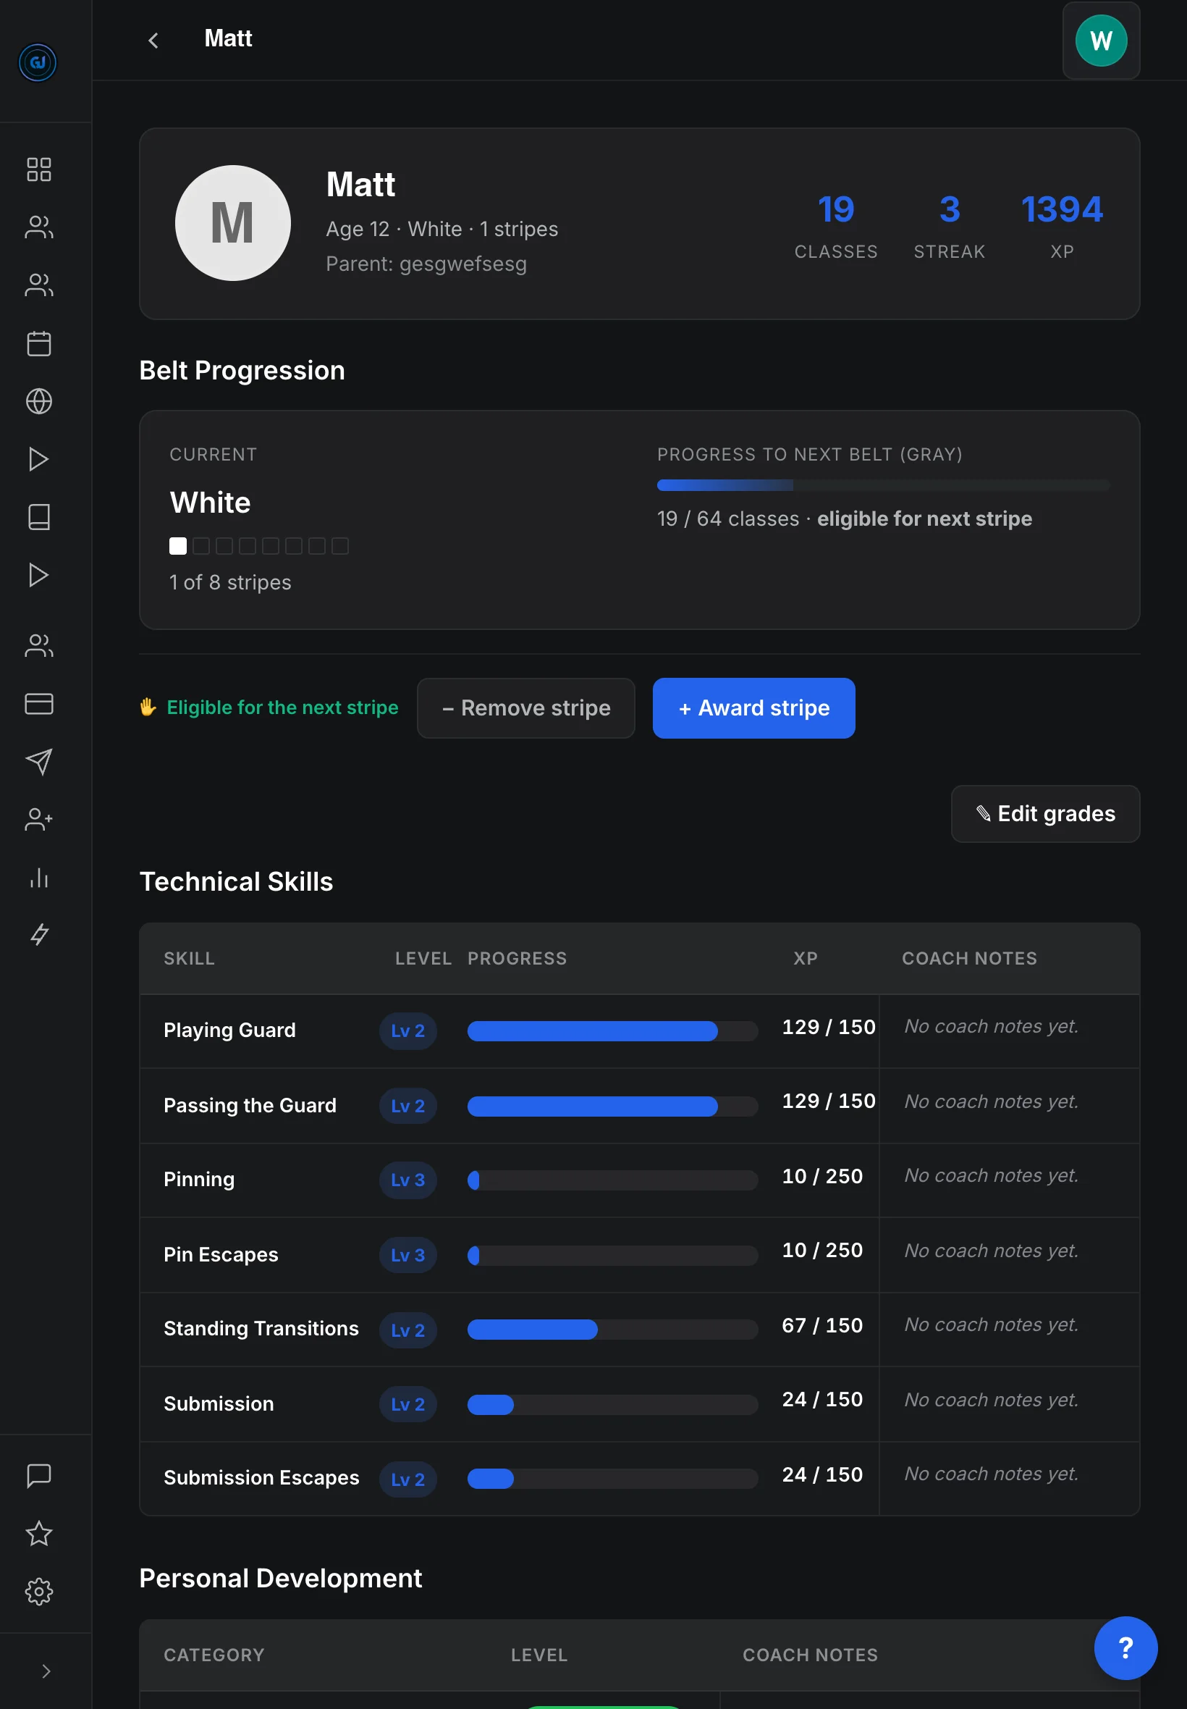
Task: Click the coach notes cell for Pin Escapes
Action: 1009,1255
